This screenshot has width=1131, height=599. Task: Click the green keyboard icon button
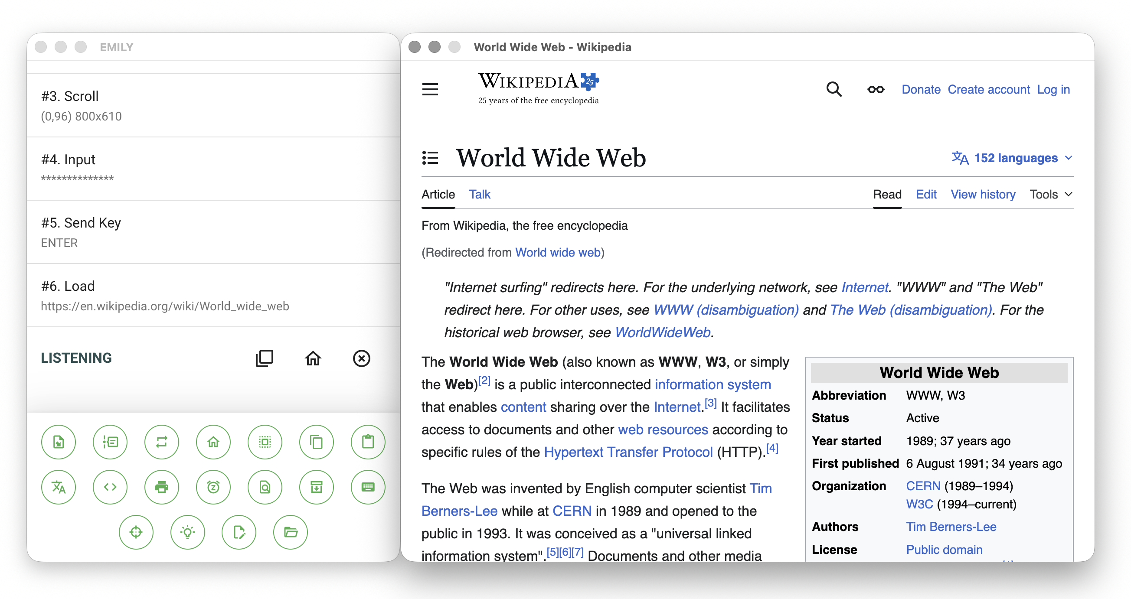tap(367, 487)
